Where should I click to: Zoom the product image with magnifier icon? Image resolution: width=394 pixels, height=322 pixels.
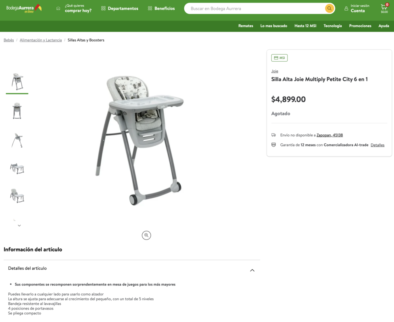click(146, 235)
